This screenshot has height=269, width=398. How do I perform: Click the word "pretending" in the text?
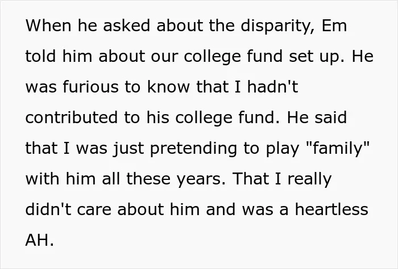pyautogui.click(x=193, y=149)
